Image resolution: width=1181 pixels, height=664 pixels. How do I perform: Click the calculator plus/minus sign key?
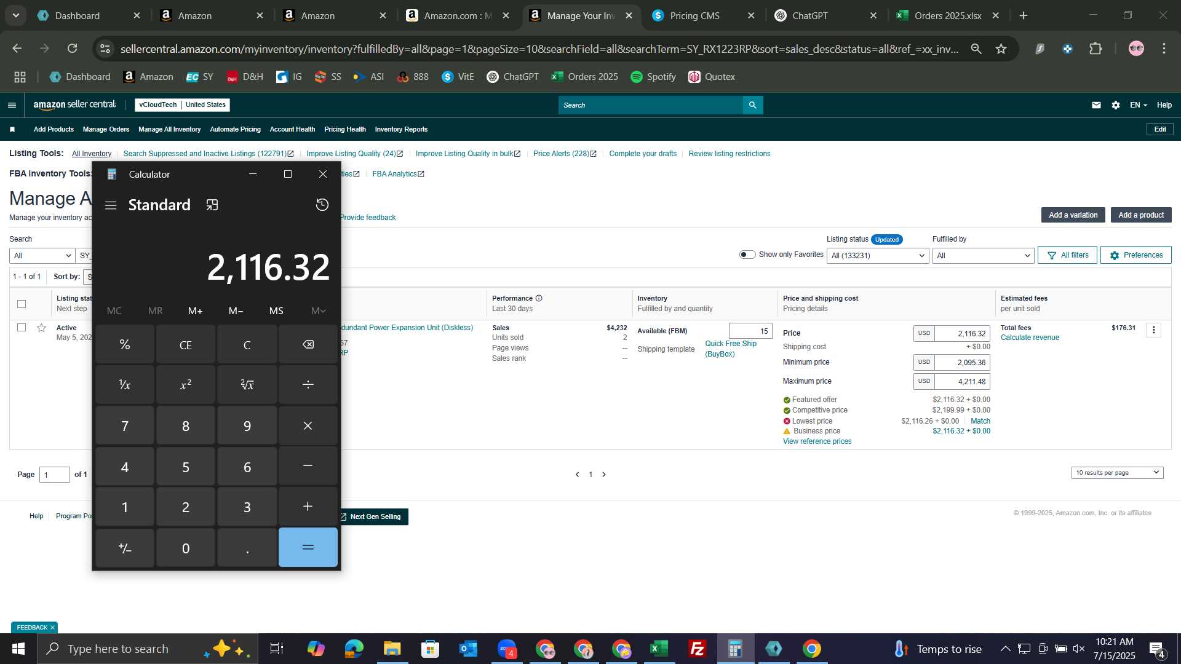125,547
